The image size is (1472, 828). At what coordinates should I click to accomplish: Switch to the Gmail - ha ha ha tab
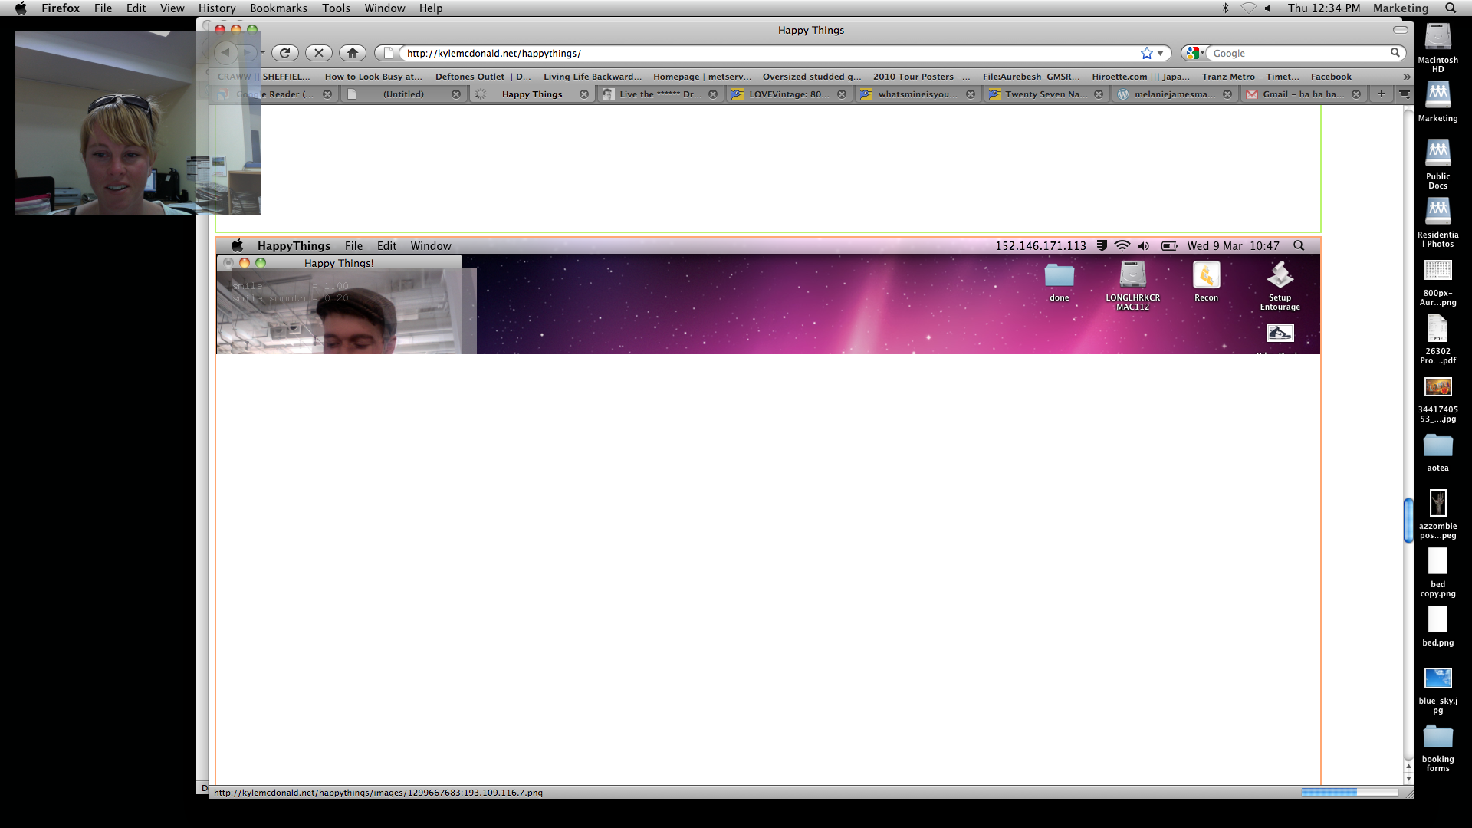point(1303,94)
